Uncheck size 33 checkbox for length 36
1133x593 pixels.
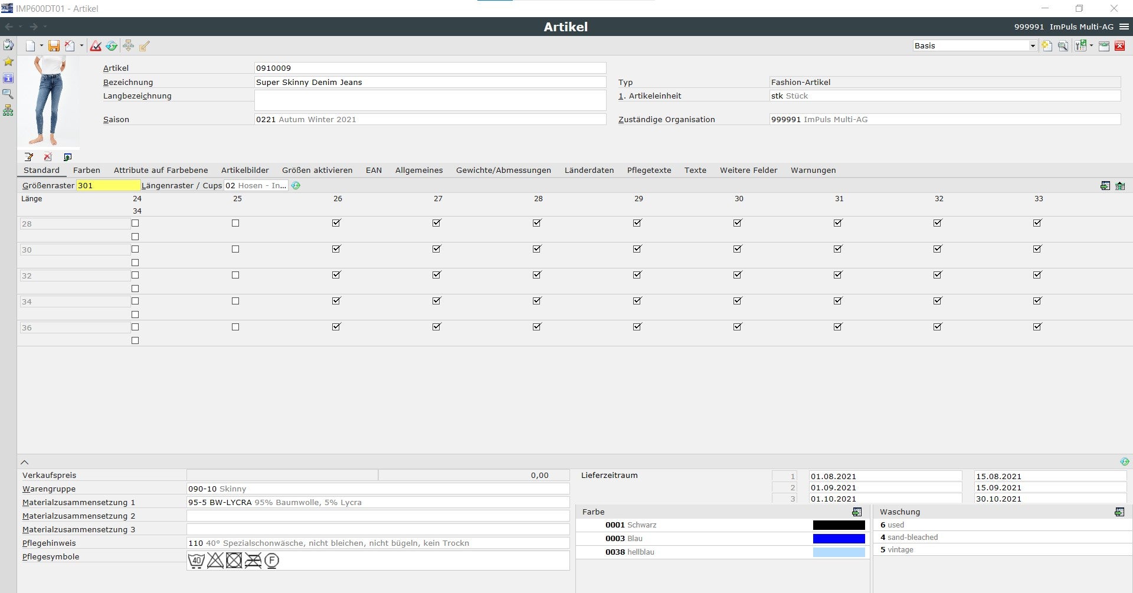pyautogui.click(x=1037, y=327)
